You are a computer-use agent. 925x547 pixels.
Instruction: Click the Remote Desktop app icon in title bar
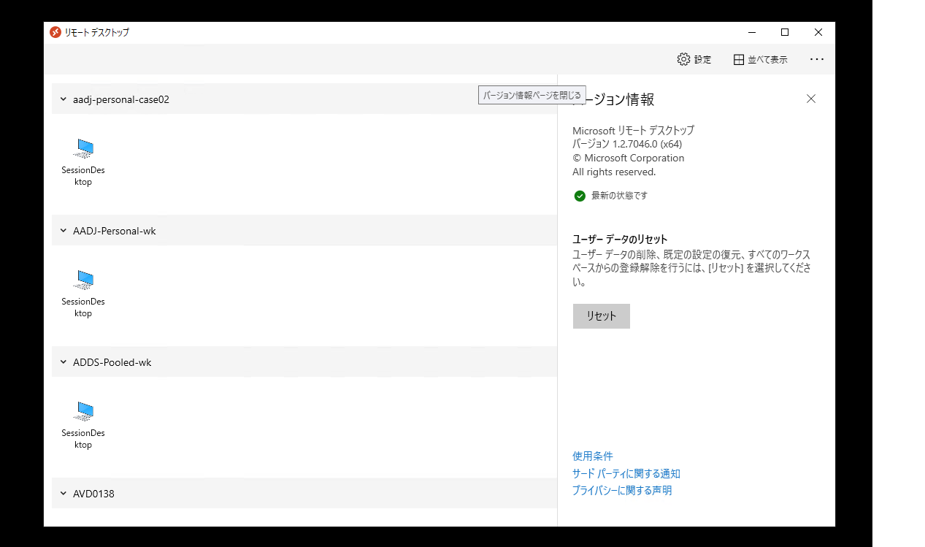55,32
